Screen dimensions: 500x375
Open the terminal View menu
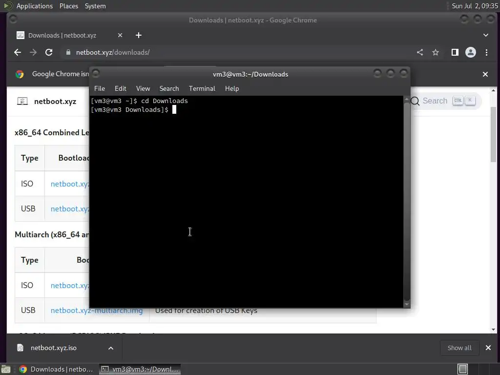[x=143, y=89]
